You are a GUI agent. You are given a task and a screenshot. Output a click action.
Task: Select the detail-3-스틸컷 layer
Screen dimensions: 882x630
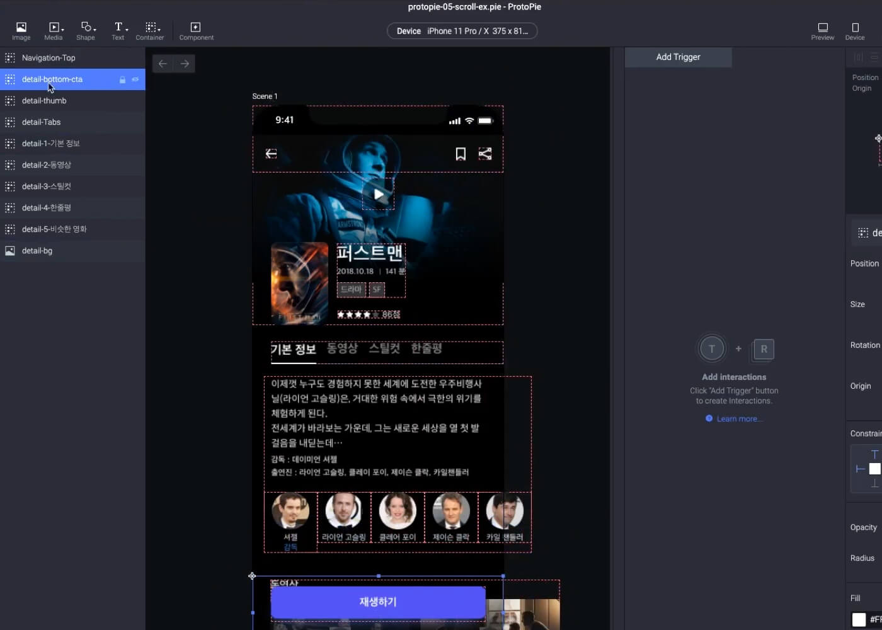[72, 186]
